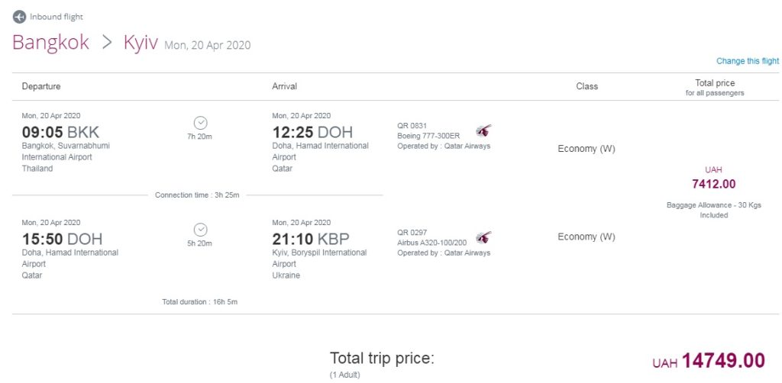Click the Connection time 3h 25m label
The height and width of the screenshot is (383, 782).
pos(197,195)
